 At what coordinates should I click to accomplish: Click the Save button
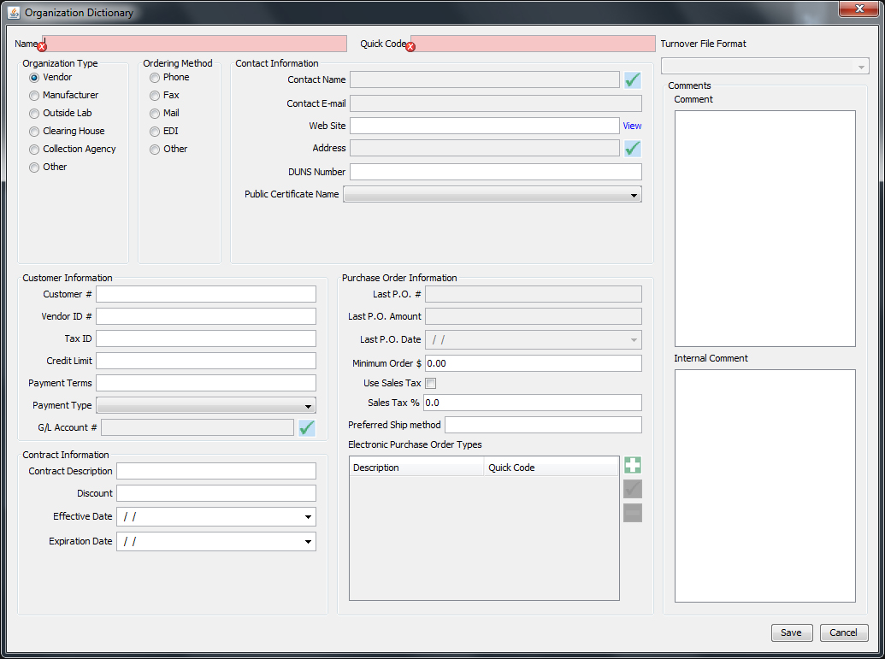pyautogui.click(x=791, y=633)
